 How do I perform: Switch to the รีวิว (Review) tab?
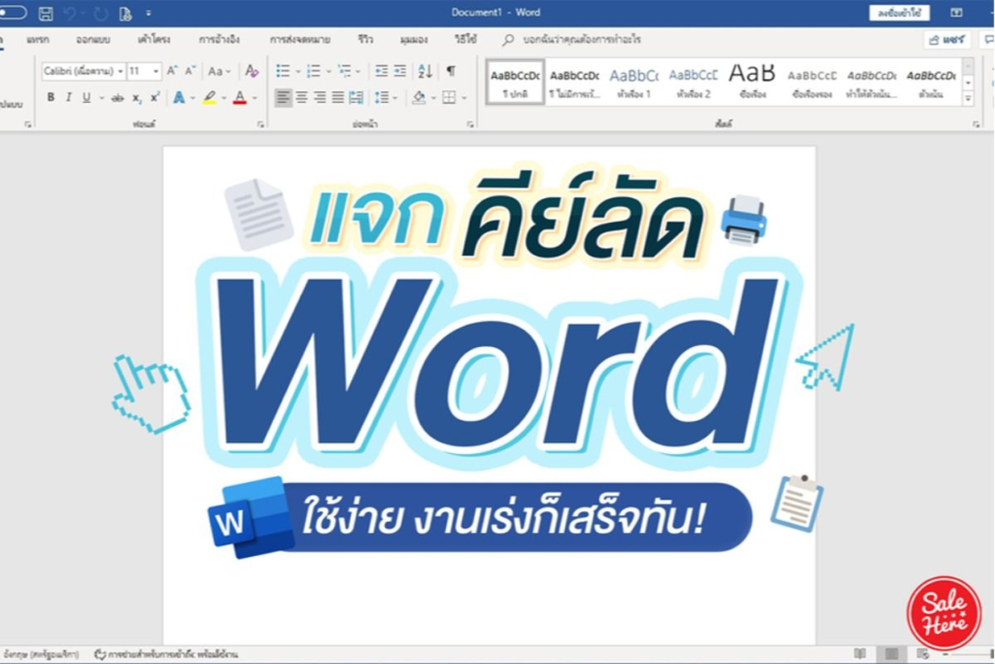365,40
